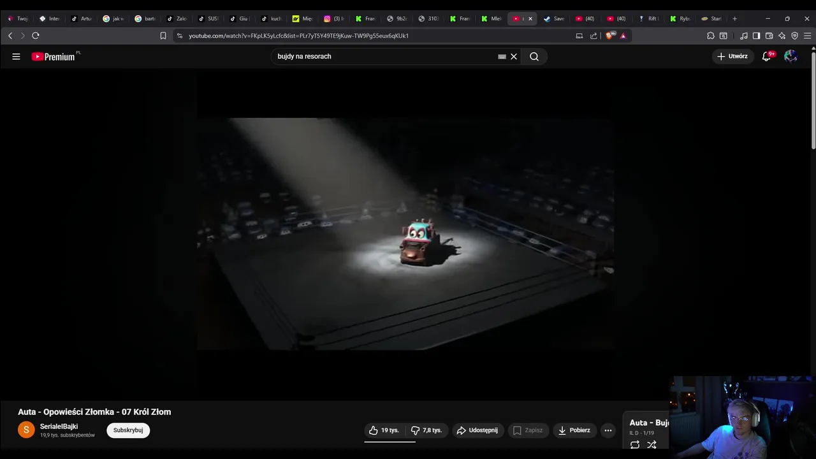The height and width of the screenshot is (459, 816).
Task: Open the browser extensions puzzle icon
Action: [711, 36]
